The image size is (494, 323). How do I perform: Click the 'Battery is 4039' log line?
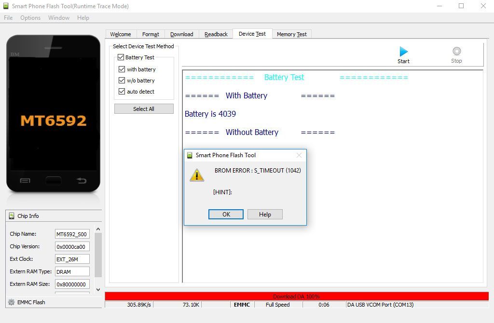(x=210, y=114)
